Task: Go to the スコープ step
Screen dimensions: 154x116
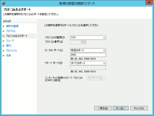Action: click(x=10, y=41)
